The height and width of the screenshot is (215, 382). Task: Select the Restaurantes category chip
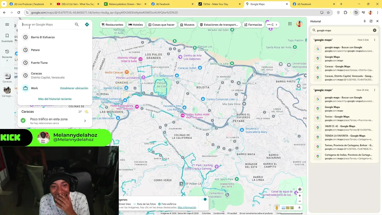pyautogui.click(x=113, y=25)
